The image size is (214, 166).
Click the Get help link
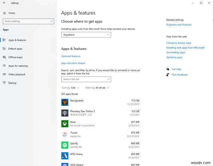pos(177,69)
